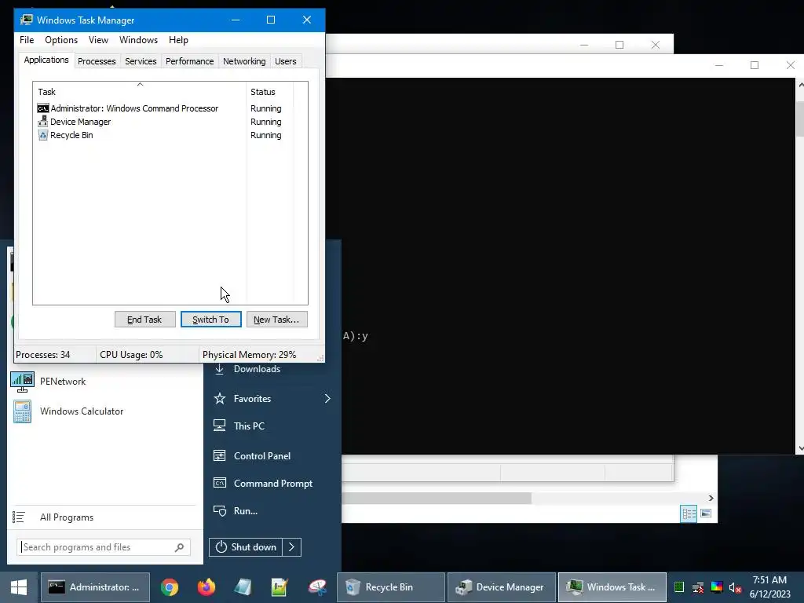The height and width of the screenshot is (603, 804).
Task: Launch Firefox from the taskbar
Action: click(x=206, y=587)
